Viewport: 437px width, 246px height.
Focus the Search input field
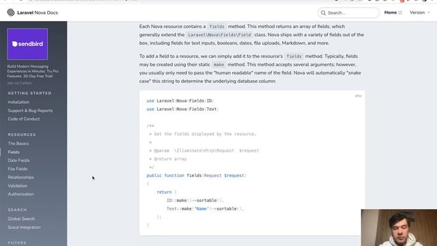coord(348,13)
